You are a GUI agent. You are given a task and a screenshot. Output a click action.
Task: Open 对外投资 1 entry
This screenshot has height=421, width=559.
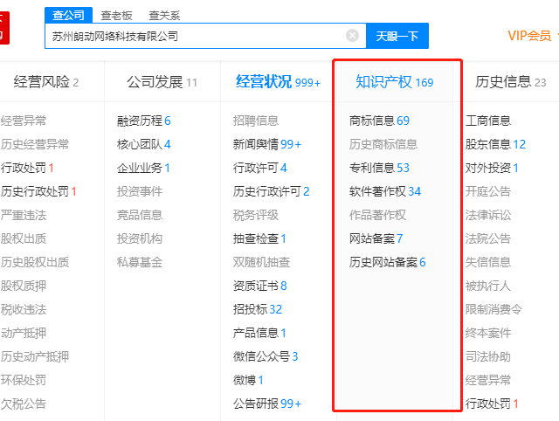492,168
